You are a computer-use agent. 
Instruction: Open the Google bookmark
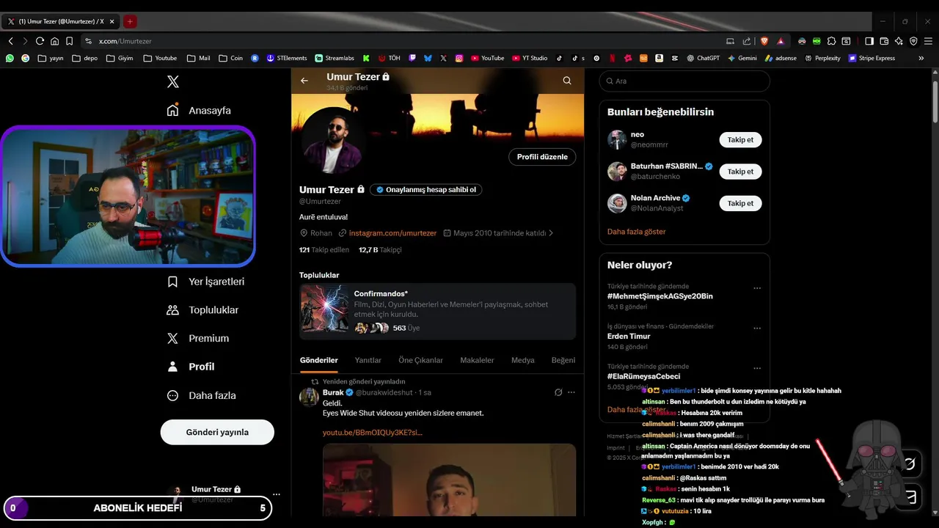click(x=25, y=58)
